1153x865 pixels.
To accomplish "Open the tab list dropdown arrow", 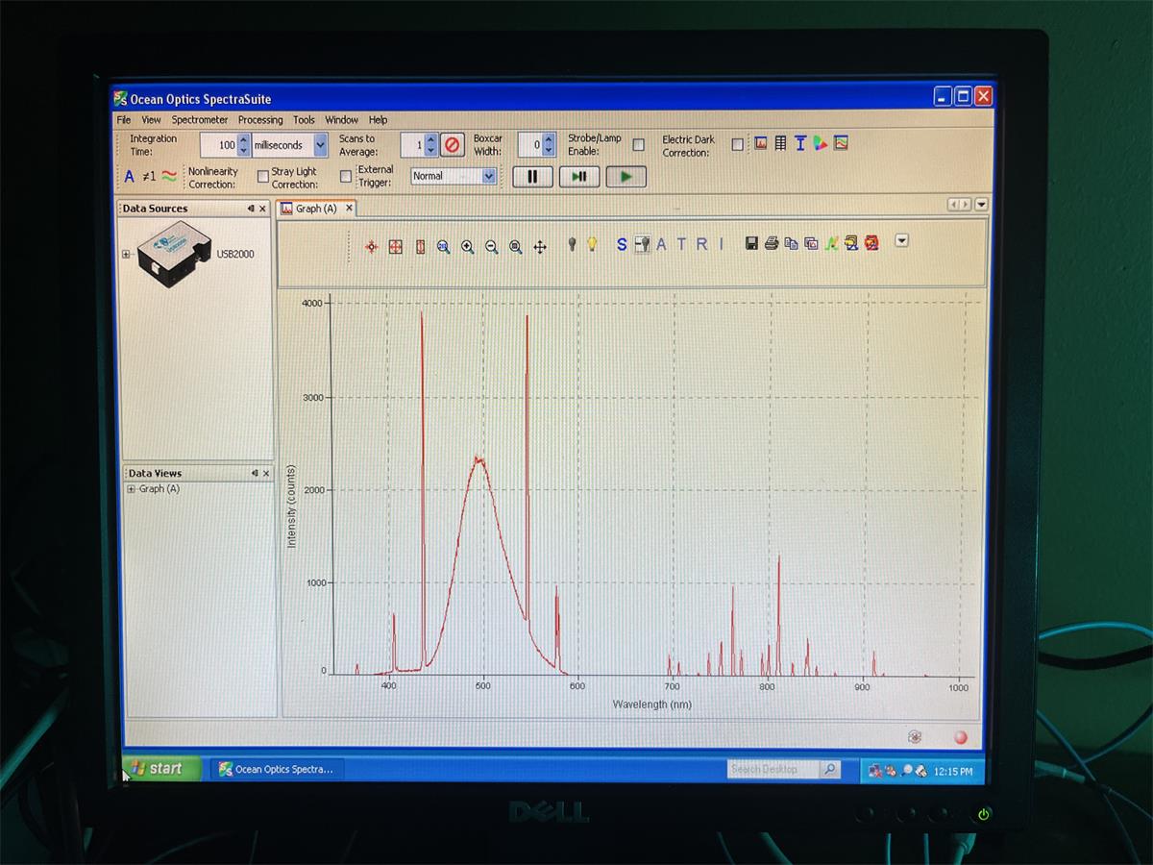I will coord(981,205).
